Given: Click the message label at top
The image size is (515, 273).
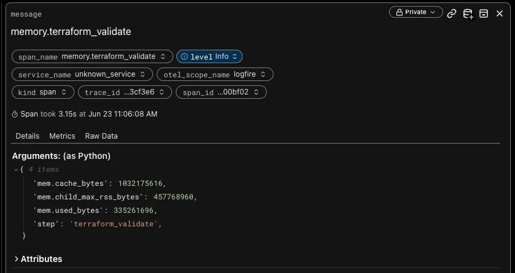Looking at the screenshot, I should (26, 15).
